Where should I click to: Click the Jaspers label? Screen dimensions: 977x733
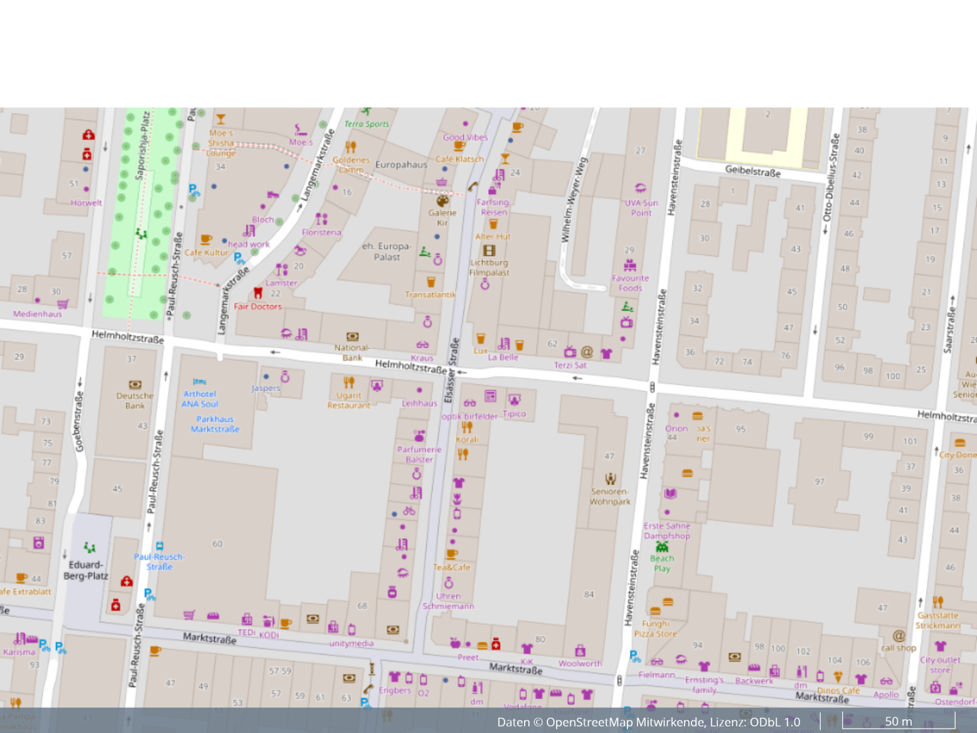[x=266, y=388]
